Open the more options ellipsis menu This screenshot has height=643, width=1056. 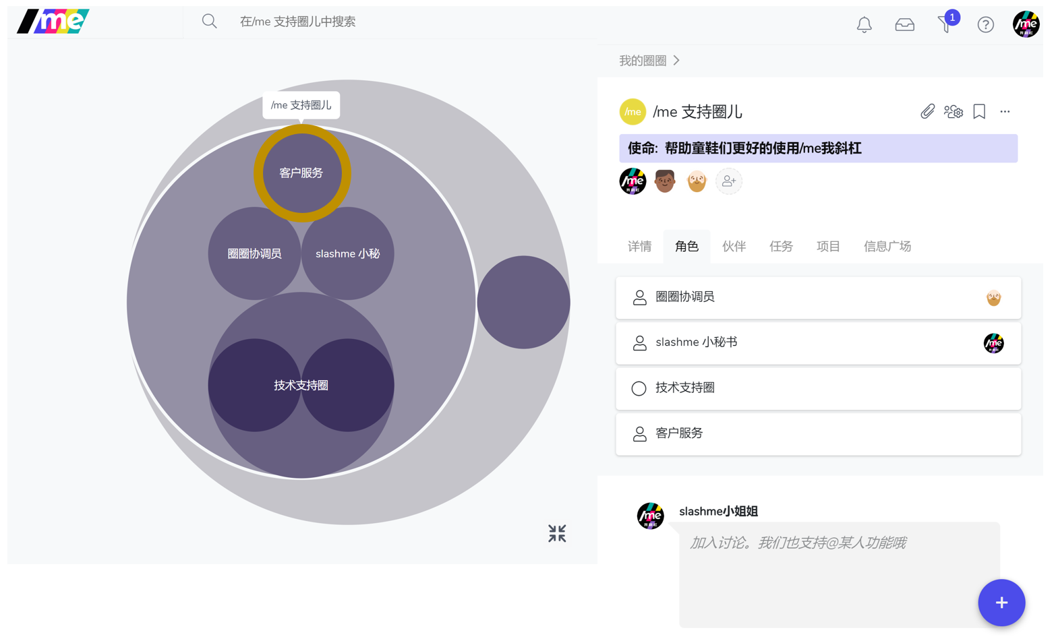[x=1005, y=112]
